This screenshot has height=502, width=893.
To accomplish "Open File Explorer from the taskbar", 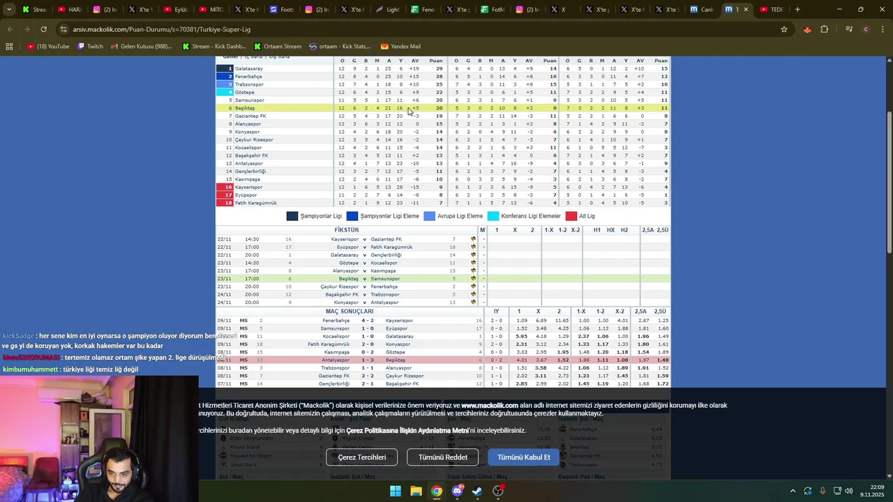I will point(416,491).
